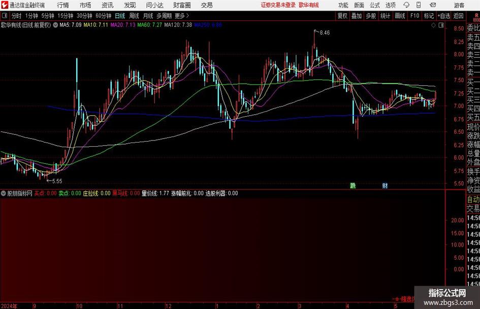The width and height of the screenshot is (480, 309).
Task: Open F10 company info button
Action: tap(414, 16)
